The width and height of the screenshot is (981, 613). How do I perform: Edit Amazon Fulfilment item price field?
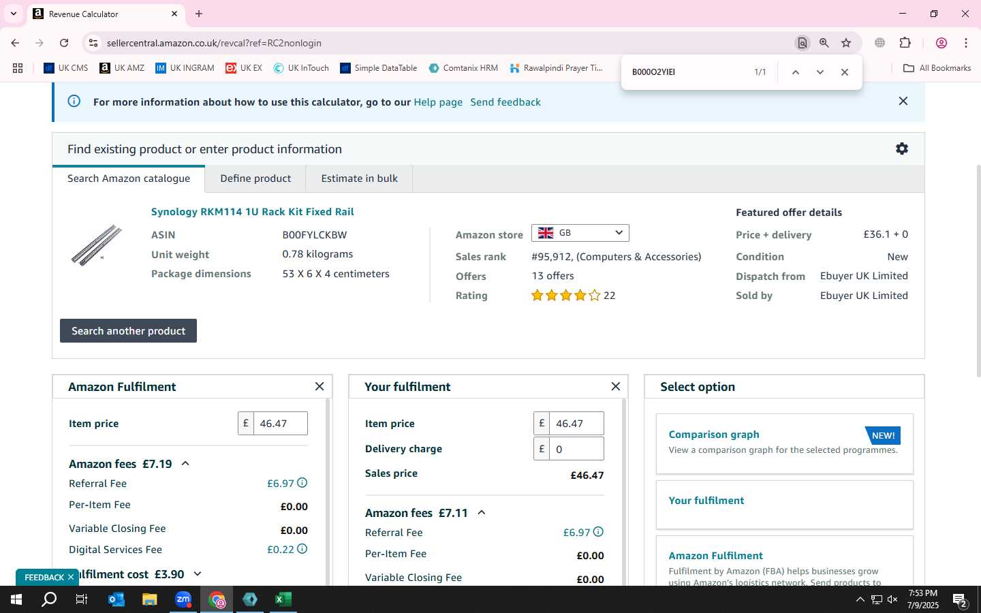pyautogui.click(x=280, y=423)
